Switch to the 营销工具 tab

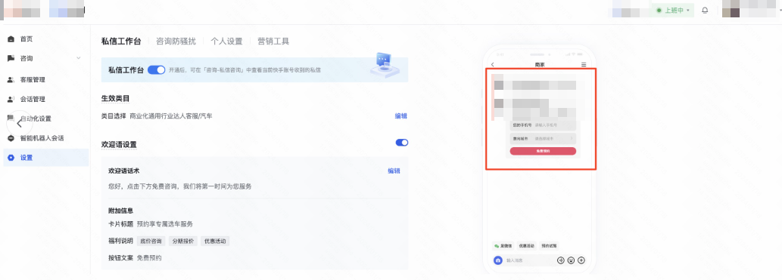click(273, 42)
